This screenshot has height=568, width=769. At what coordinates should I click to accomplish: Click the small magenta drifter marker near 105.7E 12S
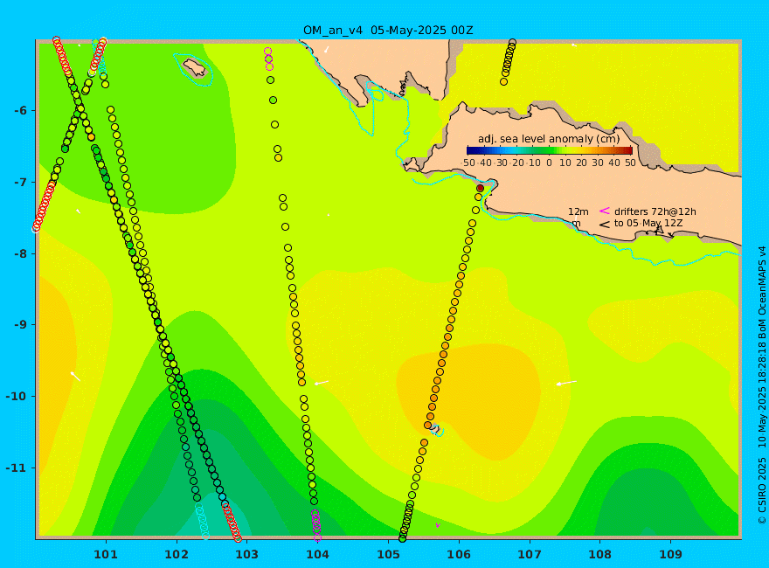tap(438, 525)
